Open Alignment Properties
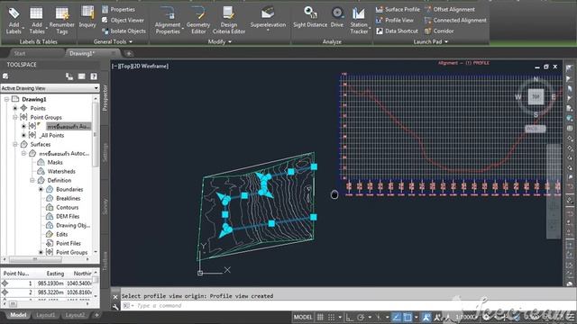The height and width of the screenshot is (324, 577). (168, 21)
